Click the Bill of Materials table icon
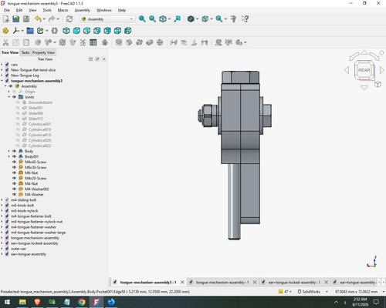 tap(93, 42)
